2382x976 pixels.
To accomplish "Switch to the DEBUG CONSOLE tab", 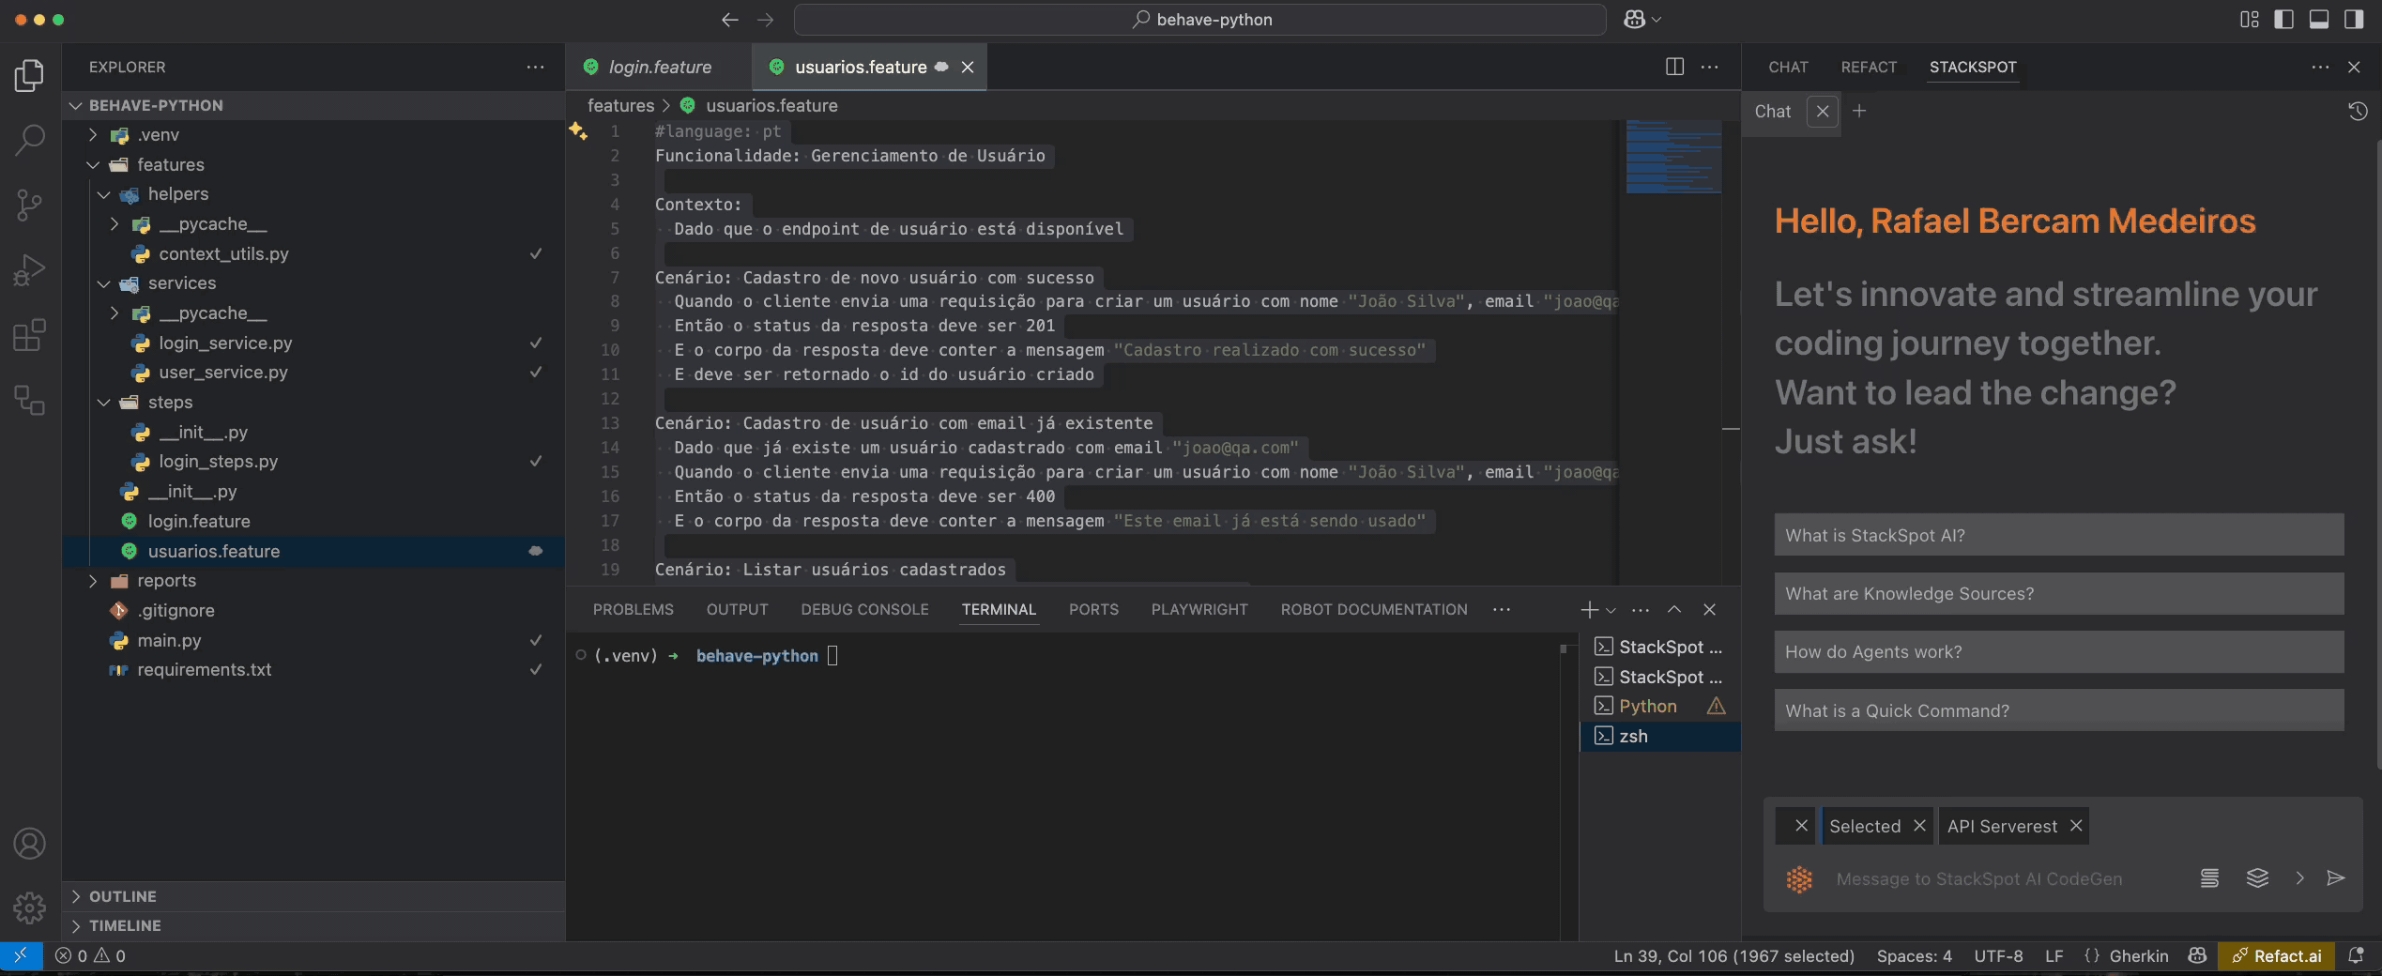I will pos(864,610).
